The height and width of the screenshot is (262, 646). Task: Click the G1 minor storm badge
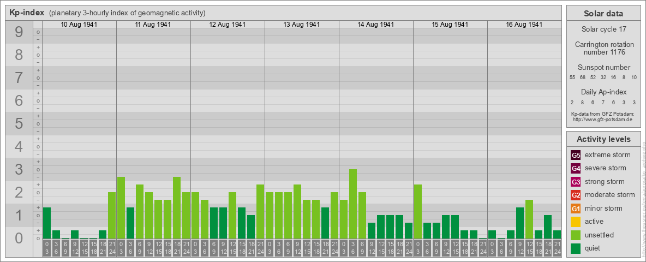(x=576, y=209)
